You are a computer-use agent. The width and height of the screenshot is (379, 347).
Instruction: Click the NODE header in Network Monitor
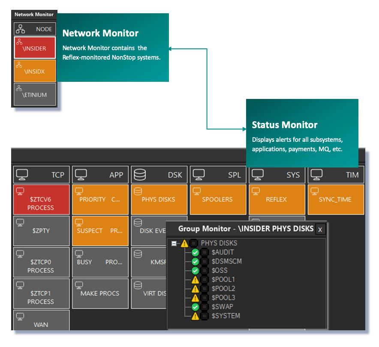tap(35, 29)
